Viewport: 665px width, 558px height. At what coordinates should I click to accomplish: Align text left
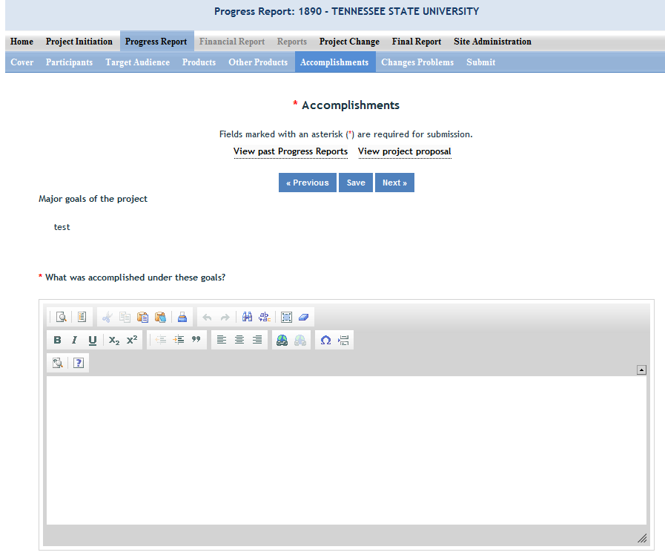pyautogui.click(x=222, y=340)
